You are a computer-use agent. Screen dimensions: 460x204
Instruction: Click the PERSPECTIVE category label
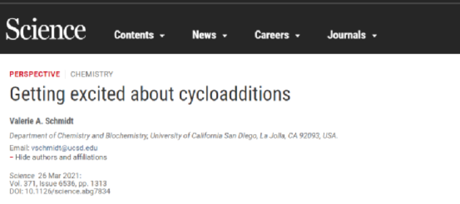click(34, 74)
